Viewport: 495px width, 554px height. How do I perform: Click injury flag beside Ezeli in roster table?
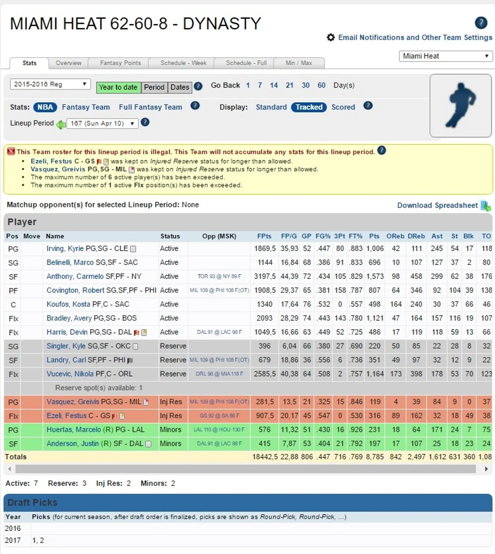[x=115, y=416]
